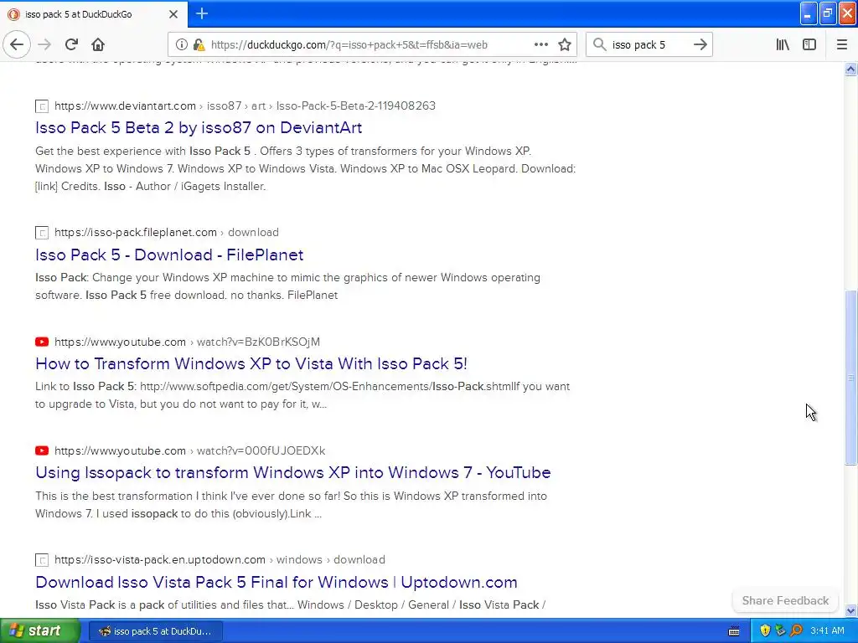This screenshot has width=858, height=643.
Task: Open the Library bookmarks and history
Action: (x=783, y=44)
